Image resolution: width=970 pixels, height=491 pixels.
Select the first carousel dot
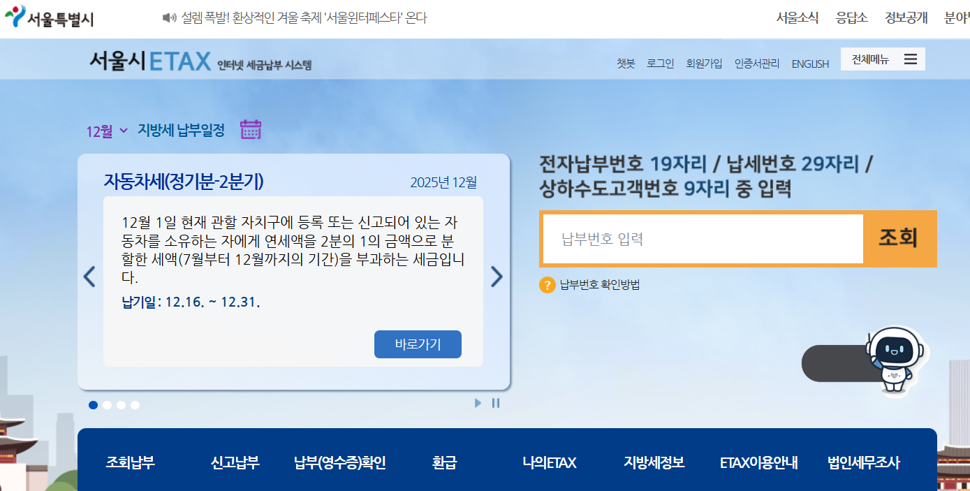coord(93,405)
